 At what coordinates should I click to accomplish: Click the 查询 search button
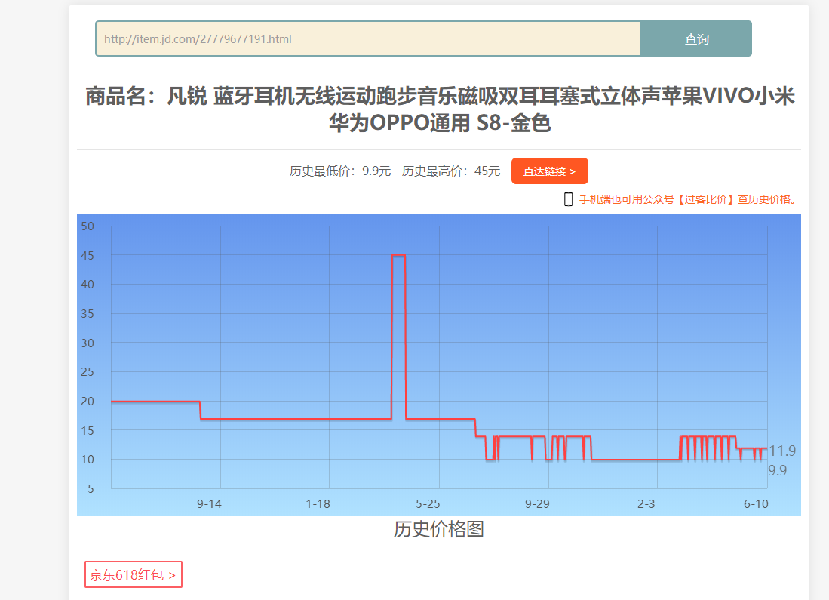click(695, 39)
